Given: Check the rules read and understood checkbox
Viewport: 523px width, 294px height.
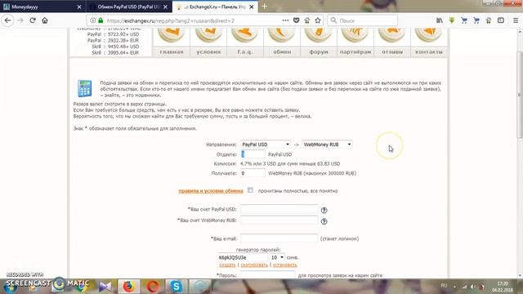Looking at the screenshot, I should click(x=250, y=190).
